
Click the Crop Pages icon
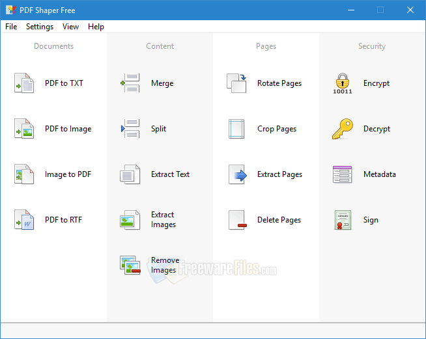tap(236, 129)
